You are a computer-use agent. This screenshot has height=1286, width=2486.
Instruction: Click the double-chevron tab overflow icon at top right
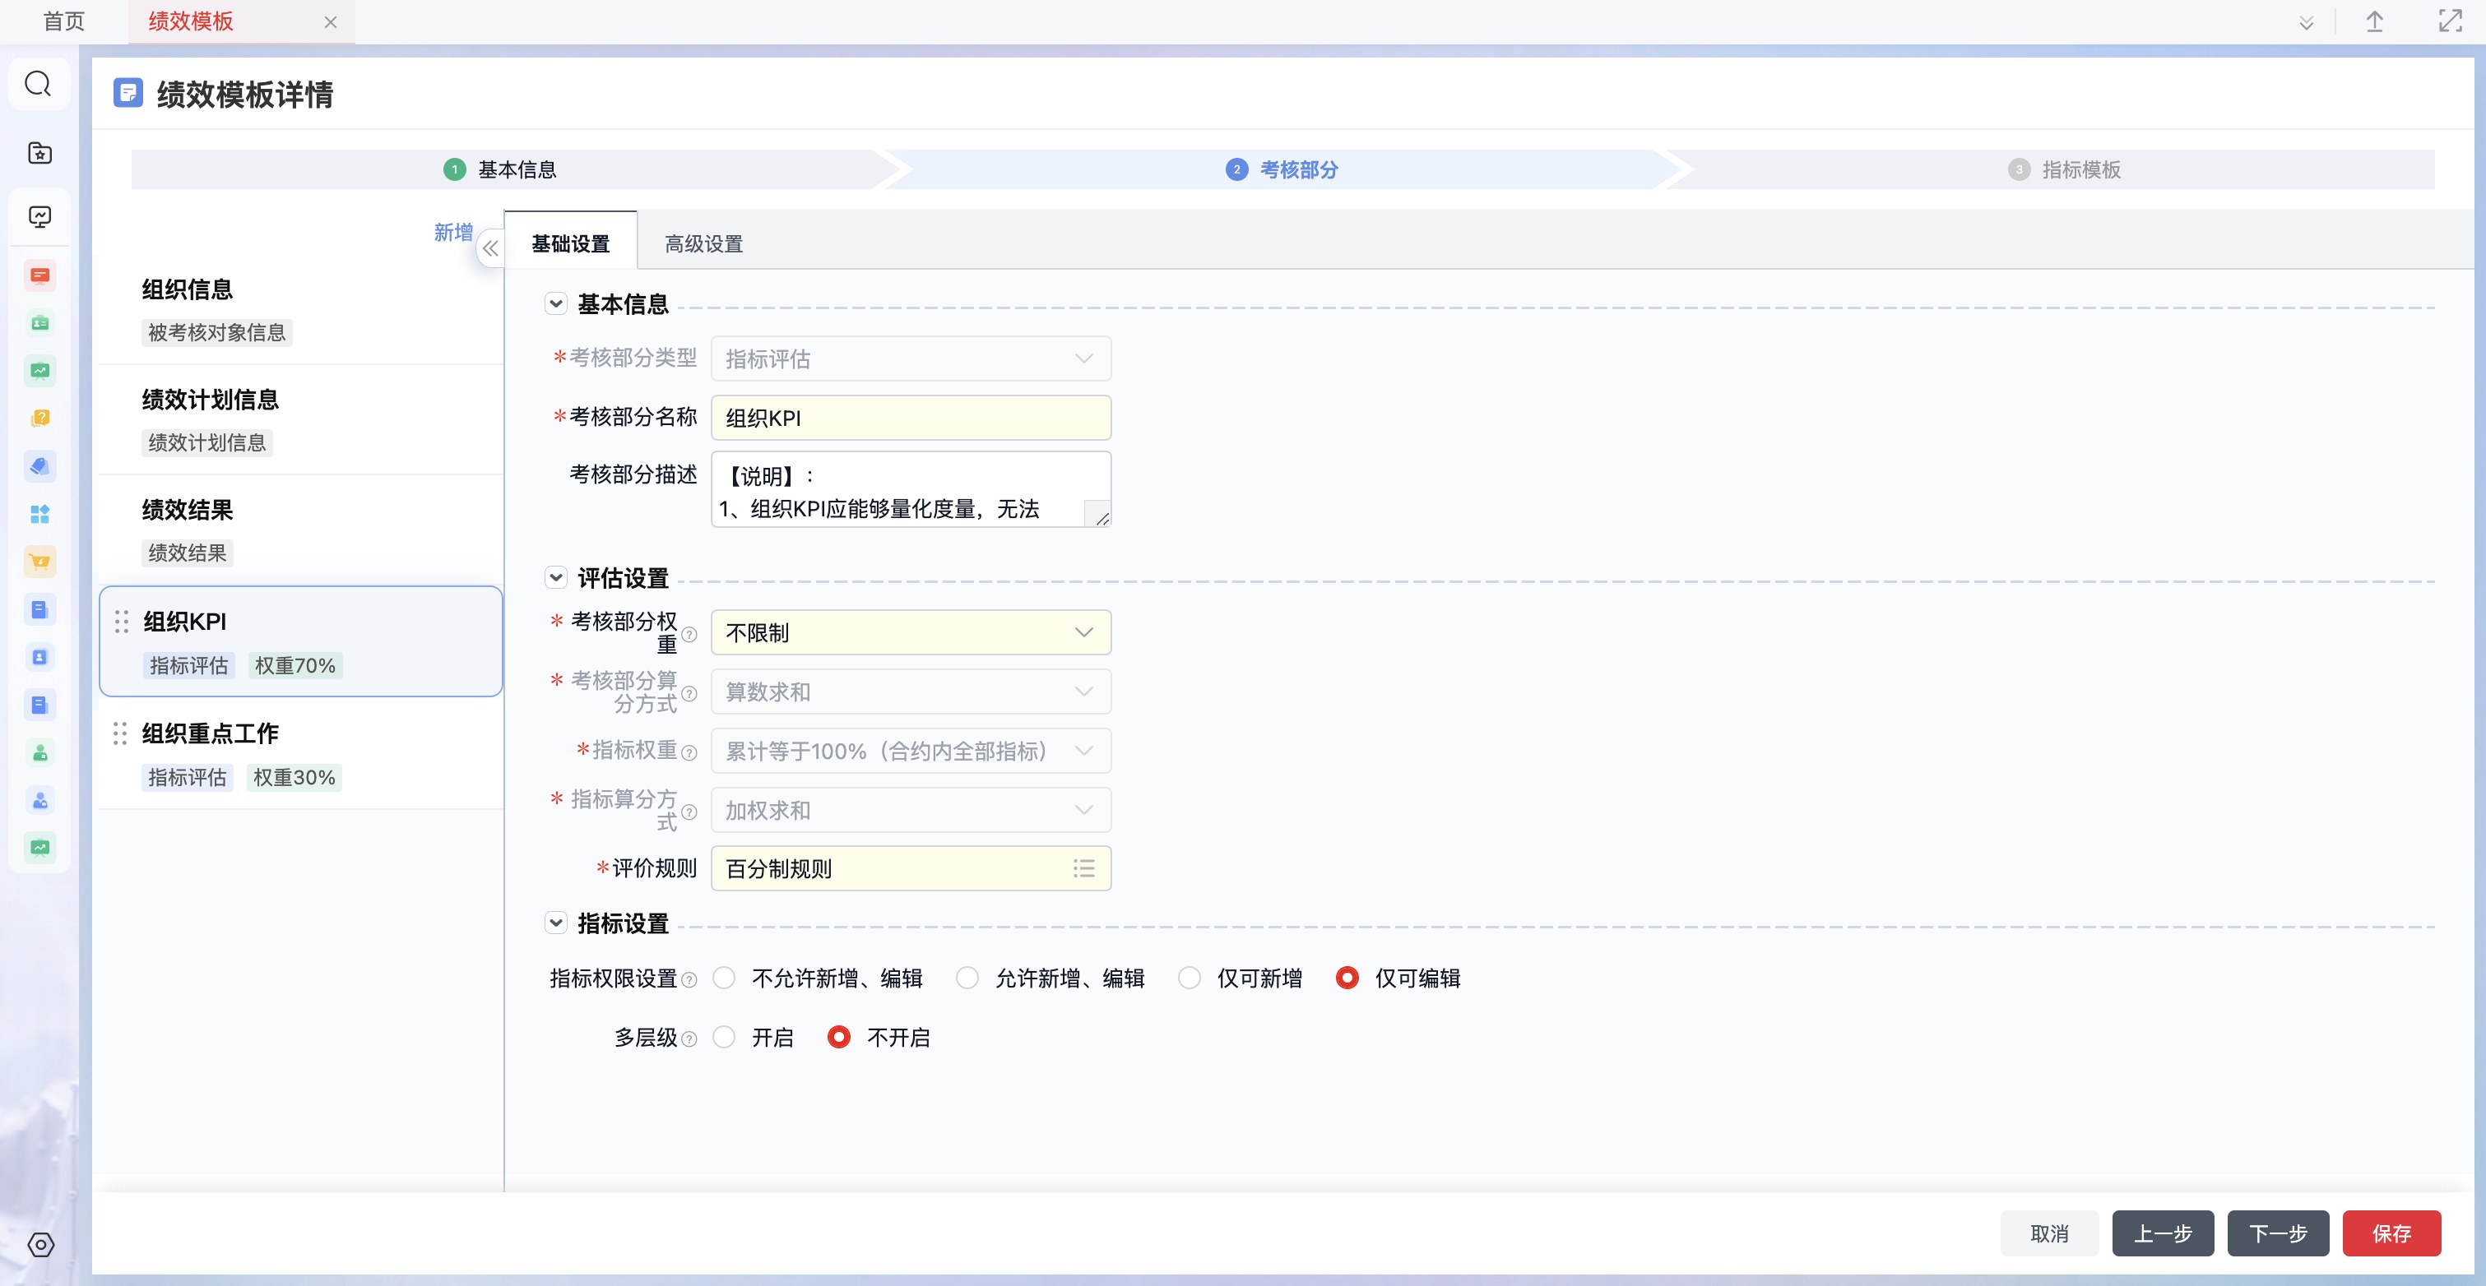point(2307,22)
